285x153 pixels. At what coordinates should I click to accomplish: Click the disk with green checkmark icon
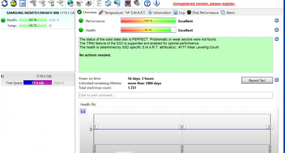pyautogui.click(x=51, y=3)
